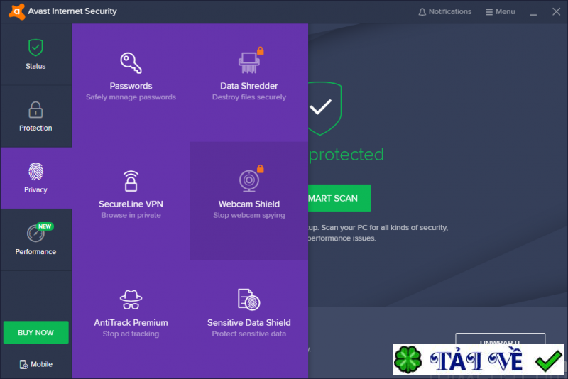Click the AntiTrack Premium spy icon

[x=131, y=300]
